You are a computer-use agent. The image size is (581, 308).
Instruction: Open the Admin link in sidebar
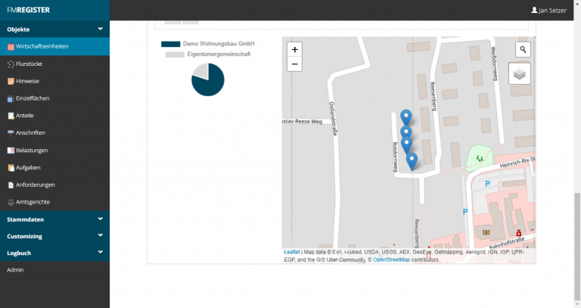(15, 270)
